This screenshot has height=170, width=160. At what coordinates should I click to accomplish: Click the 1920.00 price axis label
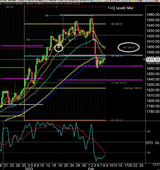tap(153, 36)
